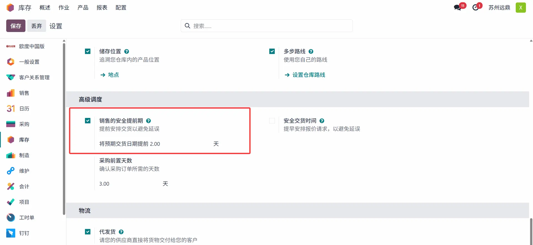The image size is (533, 245).
Task: Click the settings search field
Action: point(266,26)
